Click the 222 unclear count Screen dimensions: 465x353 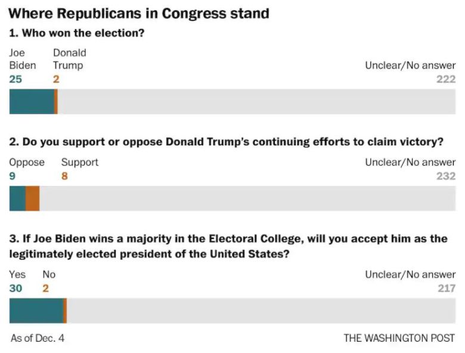[x=445, y=79]
